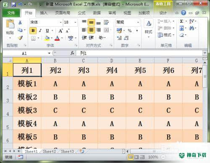210x163 pixels.
Task: Click the Increase Font Size icon
Action: (x=60, y=31)
